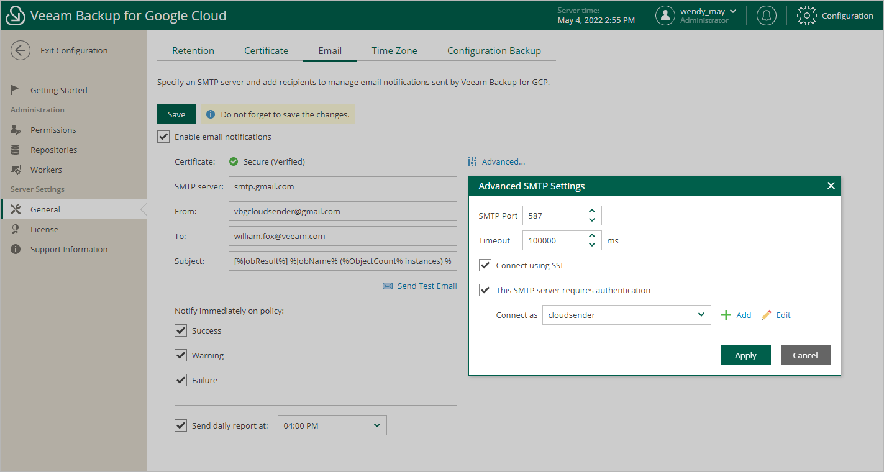This screenshot has height=472, width=884.
Task: Click the Subject input field
Action: (343, 261)
